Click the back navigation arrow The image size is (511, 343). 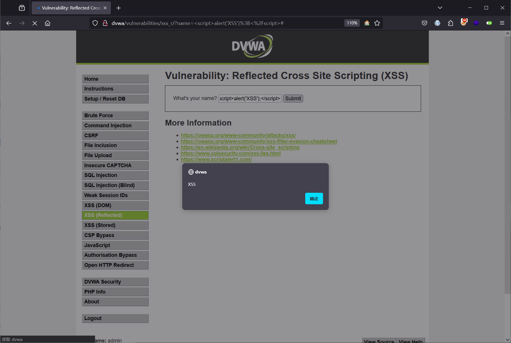[x=9, y=23]
